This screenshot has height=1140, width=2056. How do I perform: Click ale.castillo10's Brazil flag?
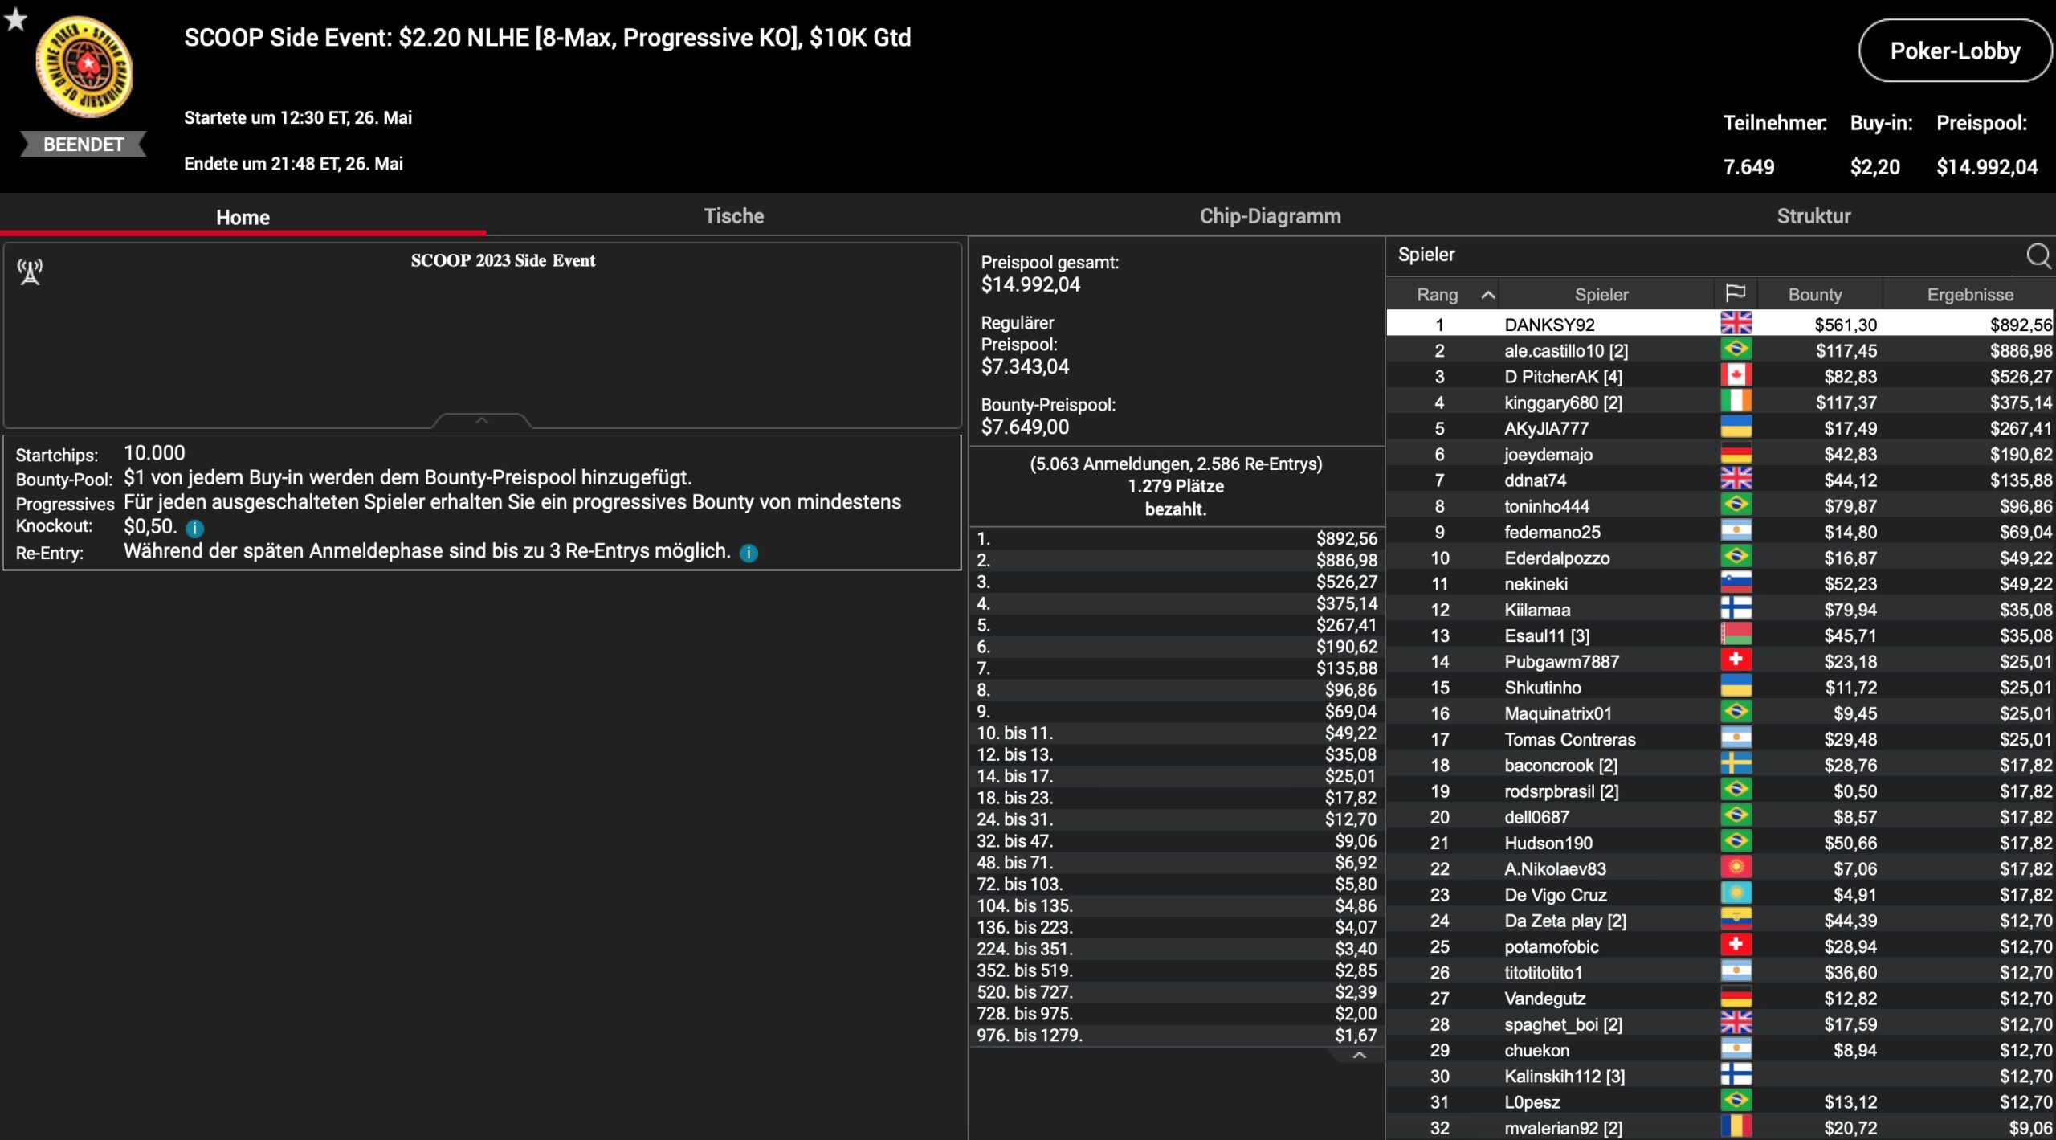coord(1736,349)
